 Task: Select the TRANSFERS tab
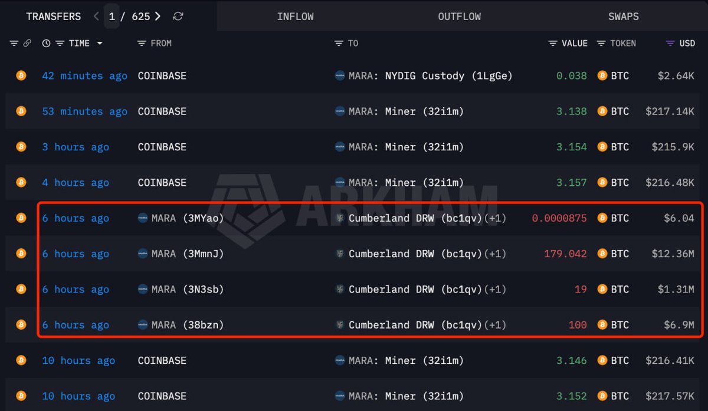[54, 17]
